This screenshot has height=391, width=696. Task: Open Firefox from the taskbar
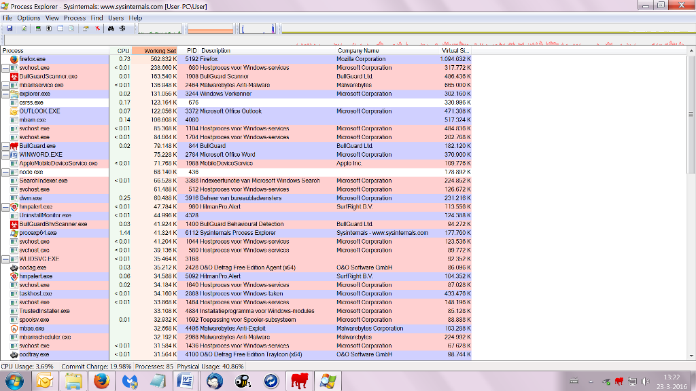[102, 381]
